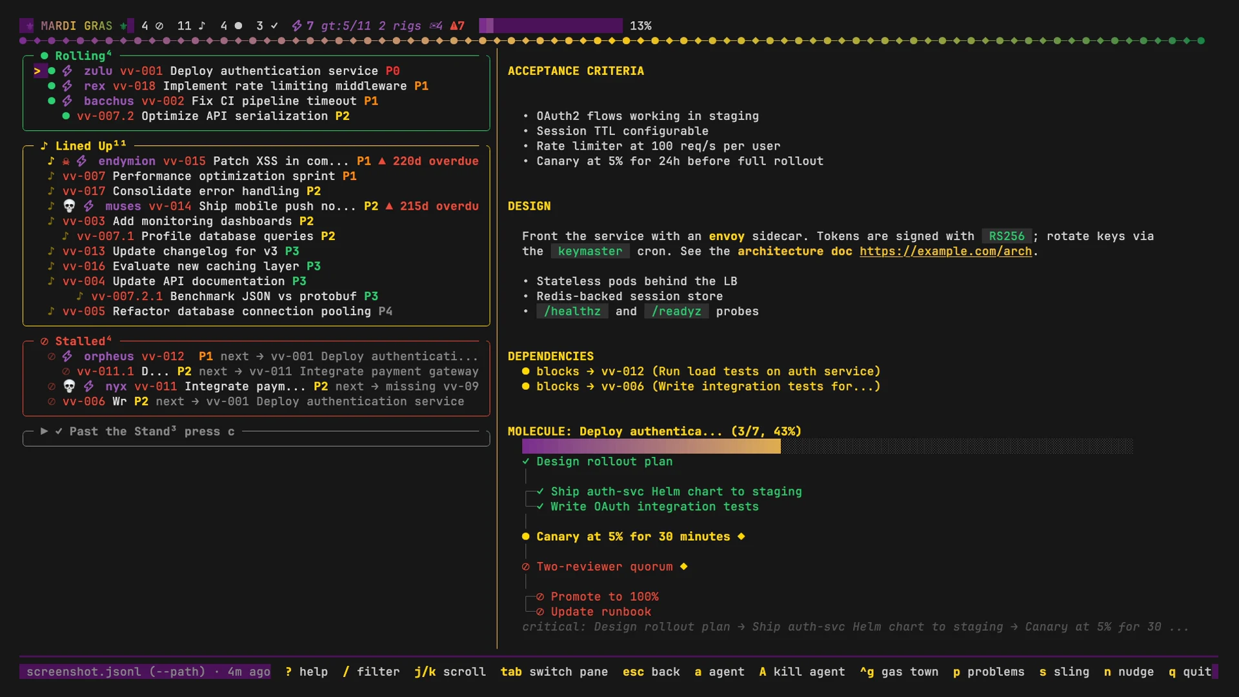The image size is (1239, 697).
Task: Click the music note icon beside vv-007 Performance optimization
Action: (x=51, y=176)
